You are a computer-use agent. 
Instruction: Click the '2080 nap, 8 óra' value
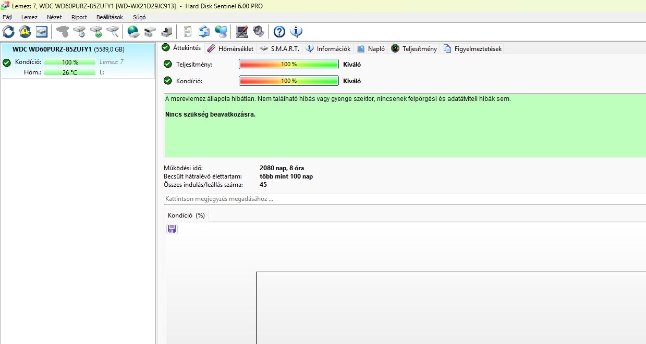point(282,168)
